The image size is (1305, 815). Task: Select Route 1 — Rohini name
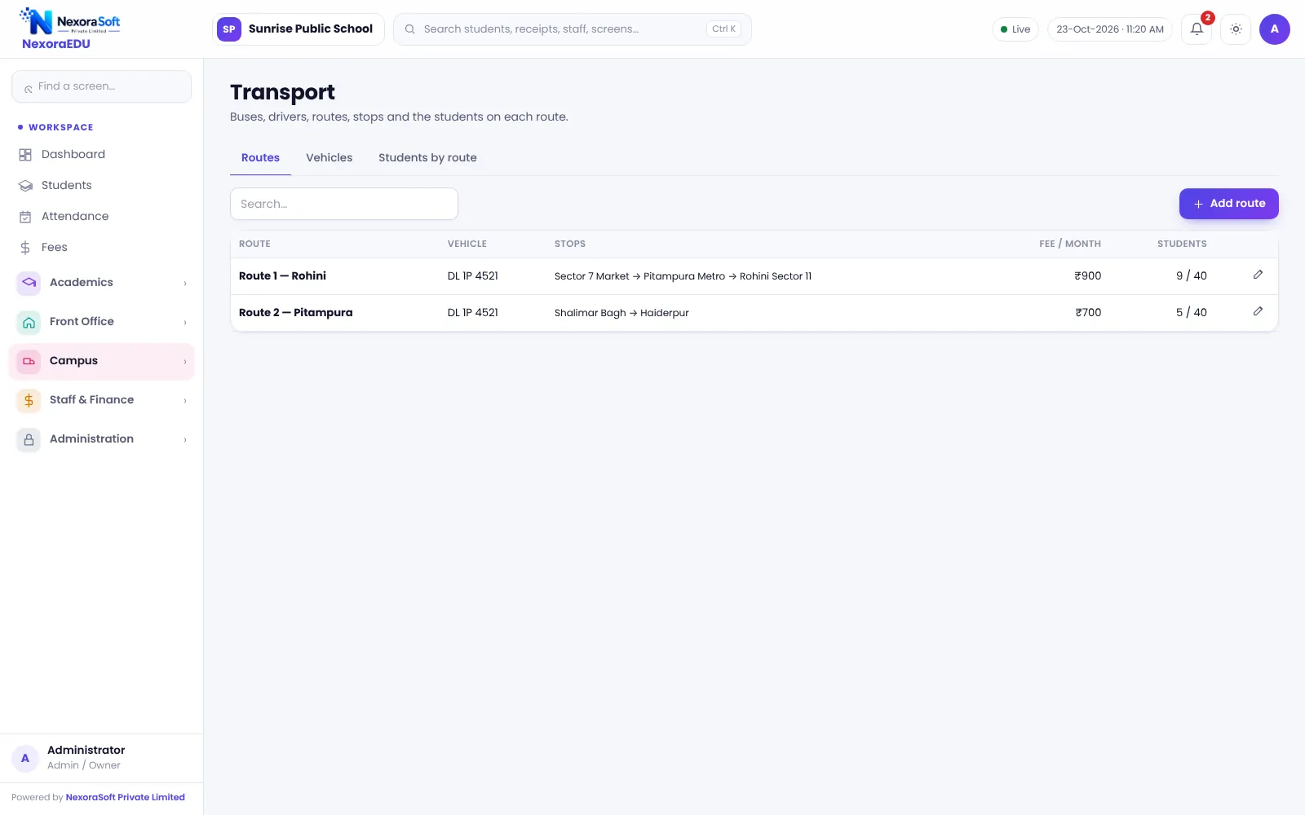282,276
